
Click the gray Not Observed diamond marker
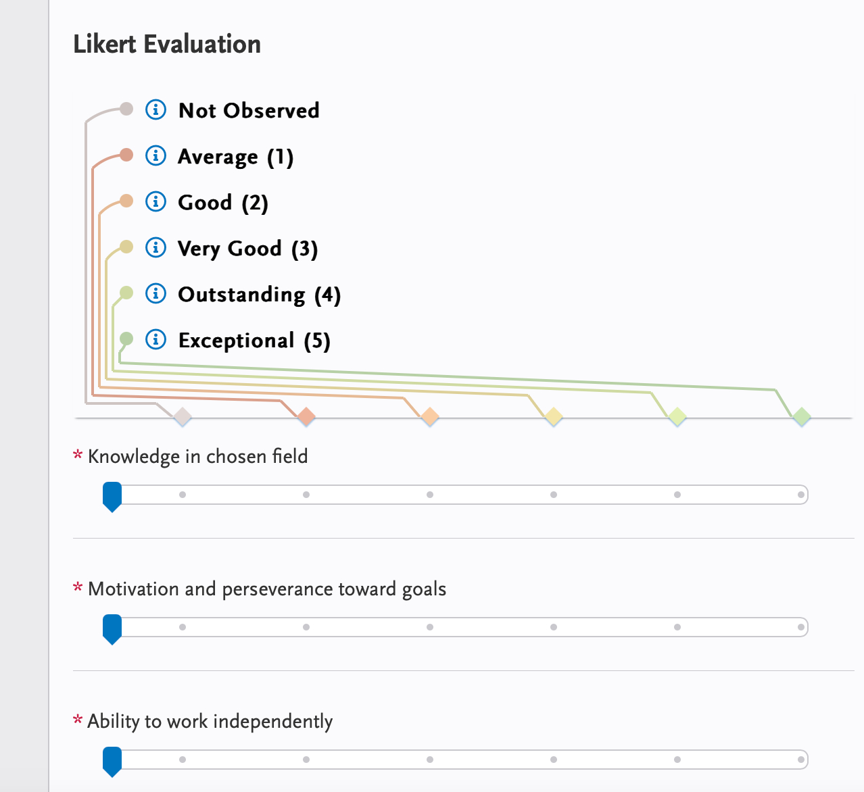point(183,417)
